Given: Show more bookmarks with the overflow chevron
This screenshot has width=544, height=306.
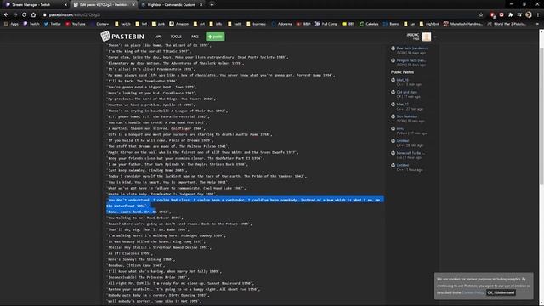Looking at the screenshot, I should (x=537, y=24).
